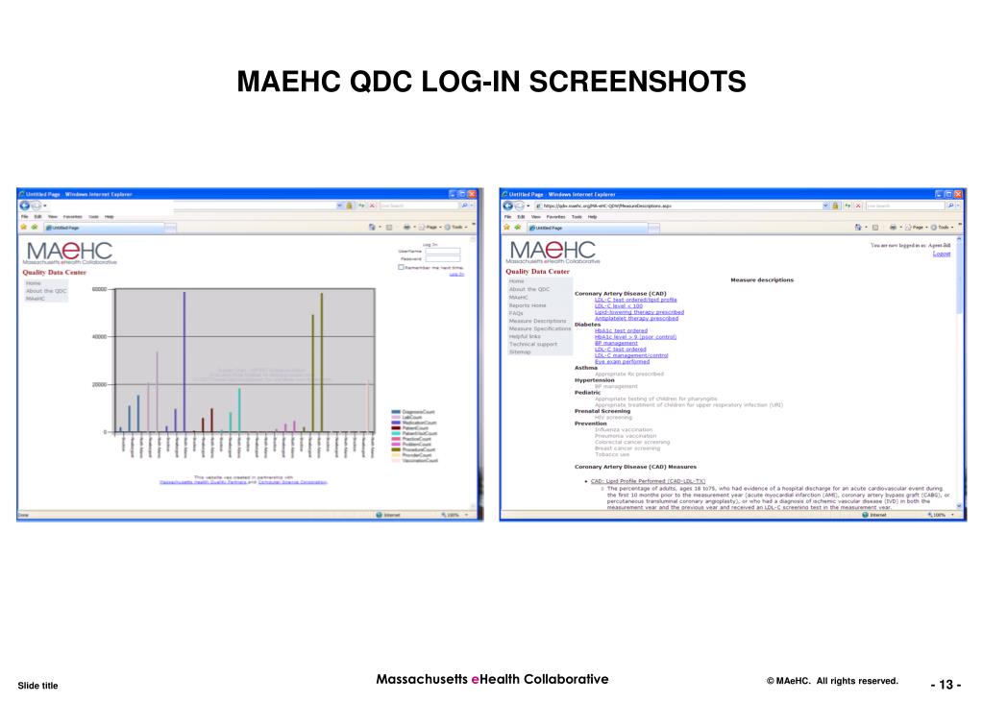This screenshot has height=702, width=983.
Task: Click the Logout link in right window
Action: (x=941, y=254)
